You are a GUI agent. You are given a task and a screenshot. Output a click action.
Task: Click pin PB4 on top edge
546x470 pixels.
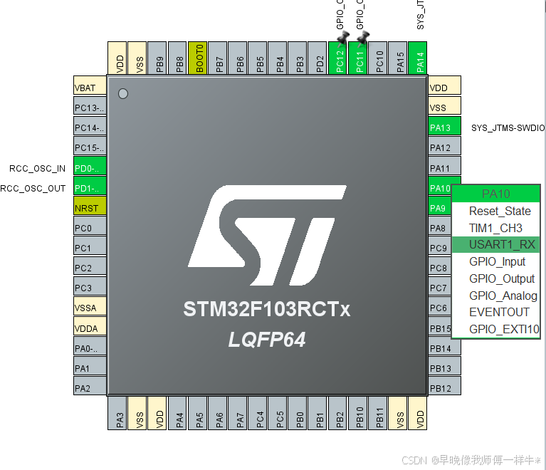[x=278, y=58]
